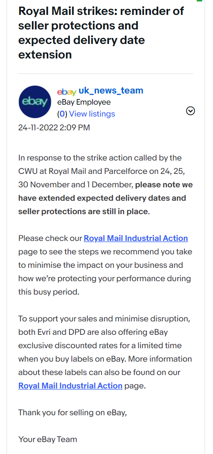Open the uk_news_team author profile

pyautogui.click(x=111, y=91)
